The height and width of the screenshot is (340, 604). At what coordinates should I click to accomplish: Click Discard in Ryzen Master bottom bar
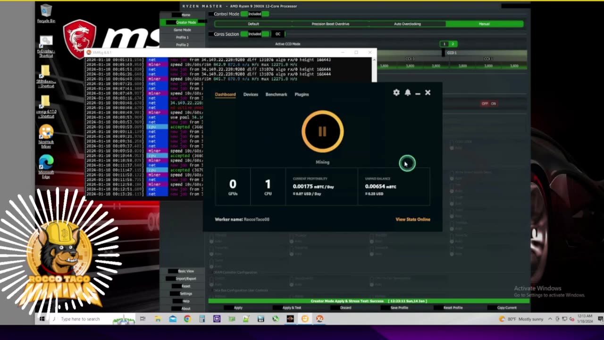point(346,308)
